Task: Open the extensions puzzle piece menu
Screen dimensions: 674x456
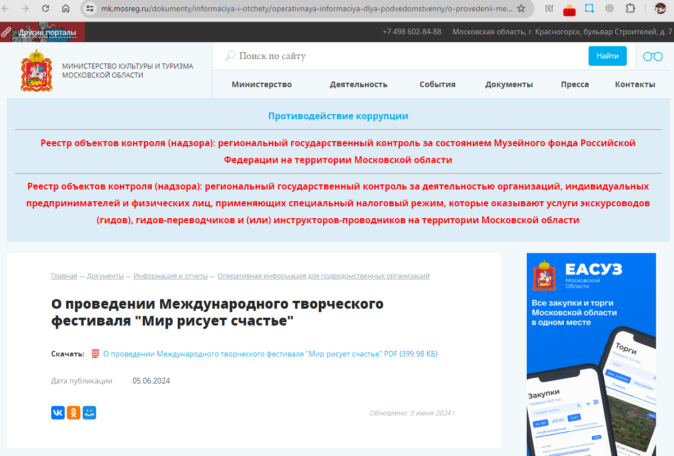Action: coord(630,8)
